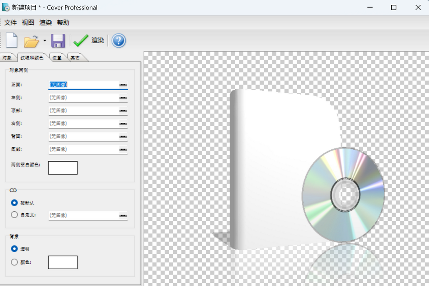Create a new project via toolbar icon

tap(12, 40)
